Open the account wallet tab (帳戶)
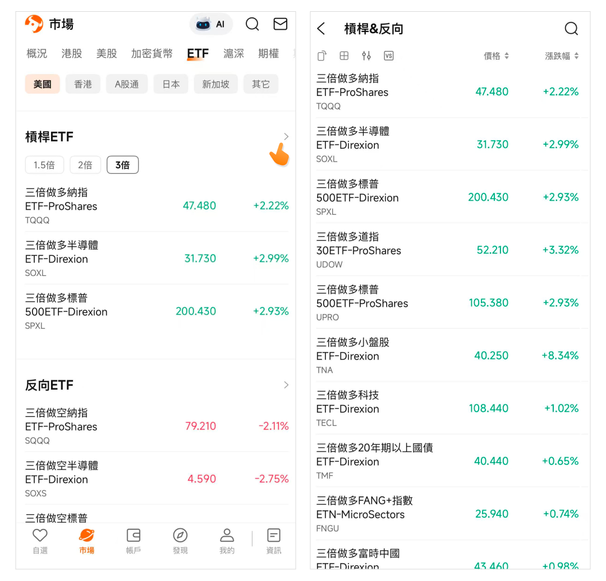The width and height of the screenshot is (606, 581). (134, 541)
